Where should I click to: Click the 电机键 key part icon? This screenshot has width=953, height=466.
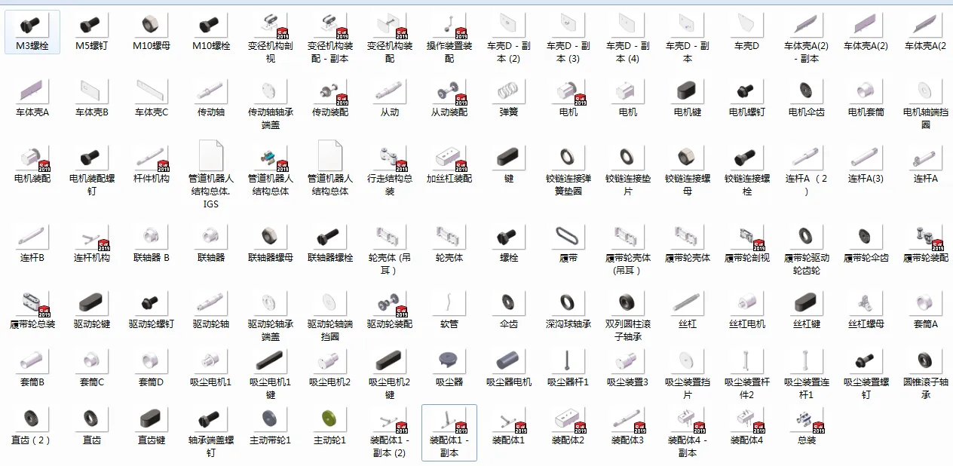coord(688,92)
